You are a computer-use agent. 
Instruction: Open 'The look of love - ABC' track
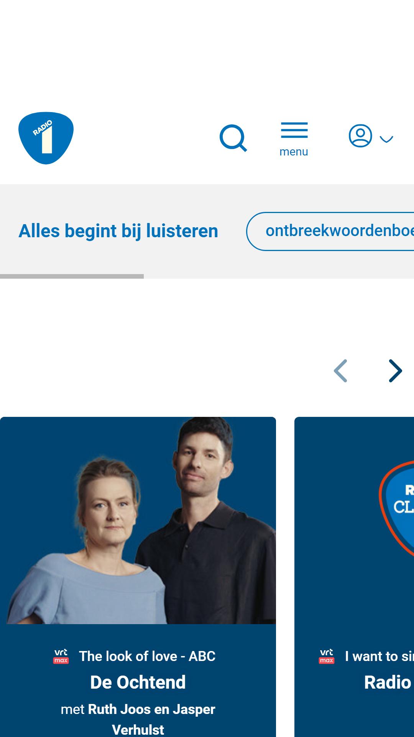click(147, 656)
